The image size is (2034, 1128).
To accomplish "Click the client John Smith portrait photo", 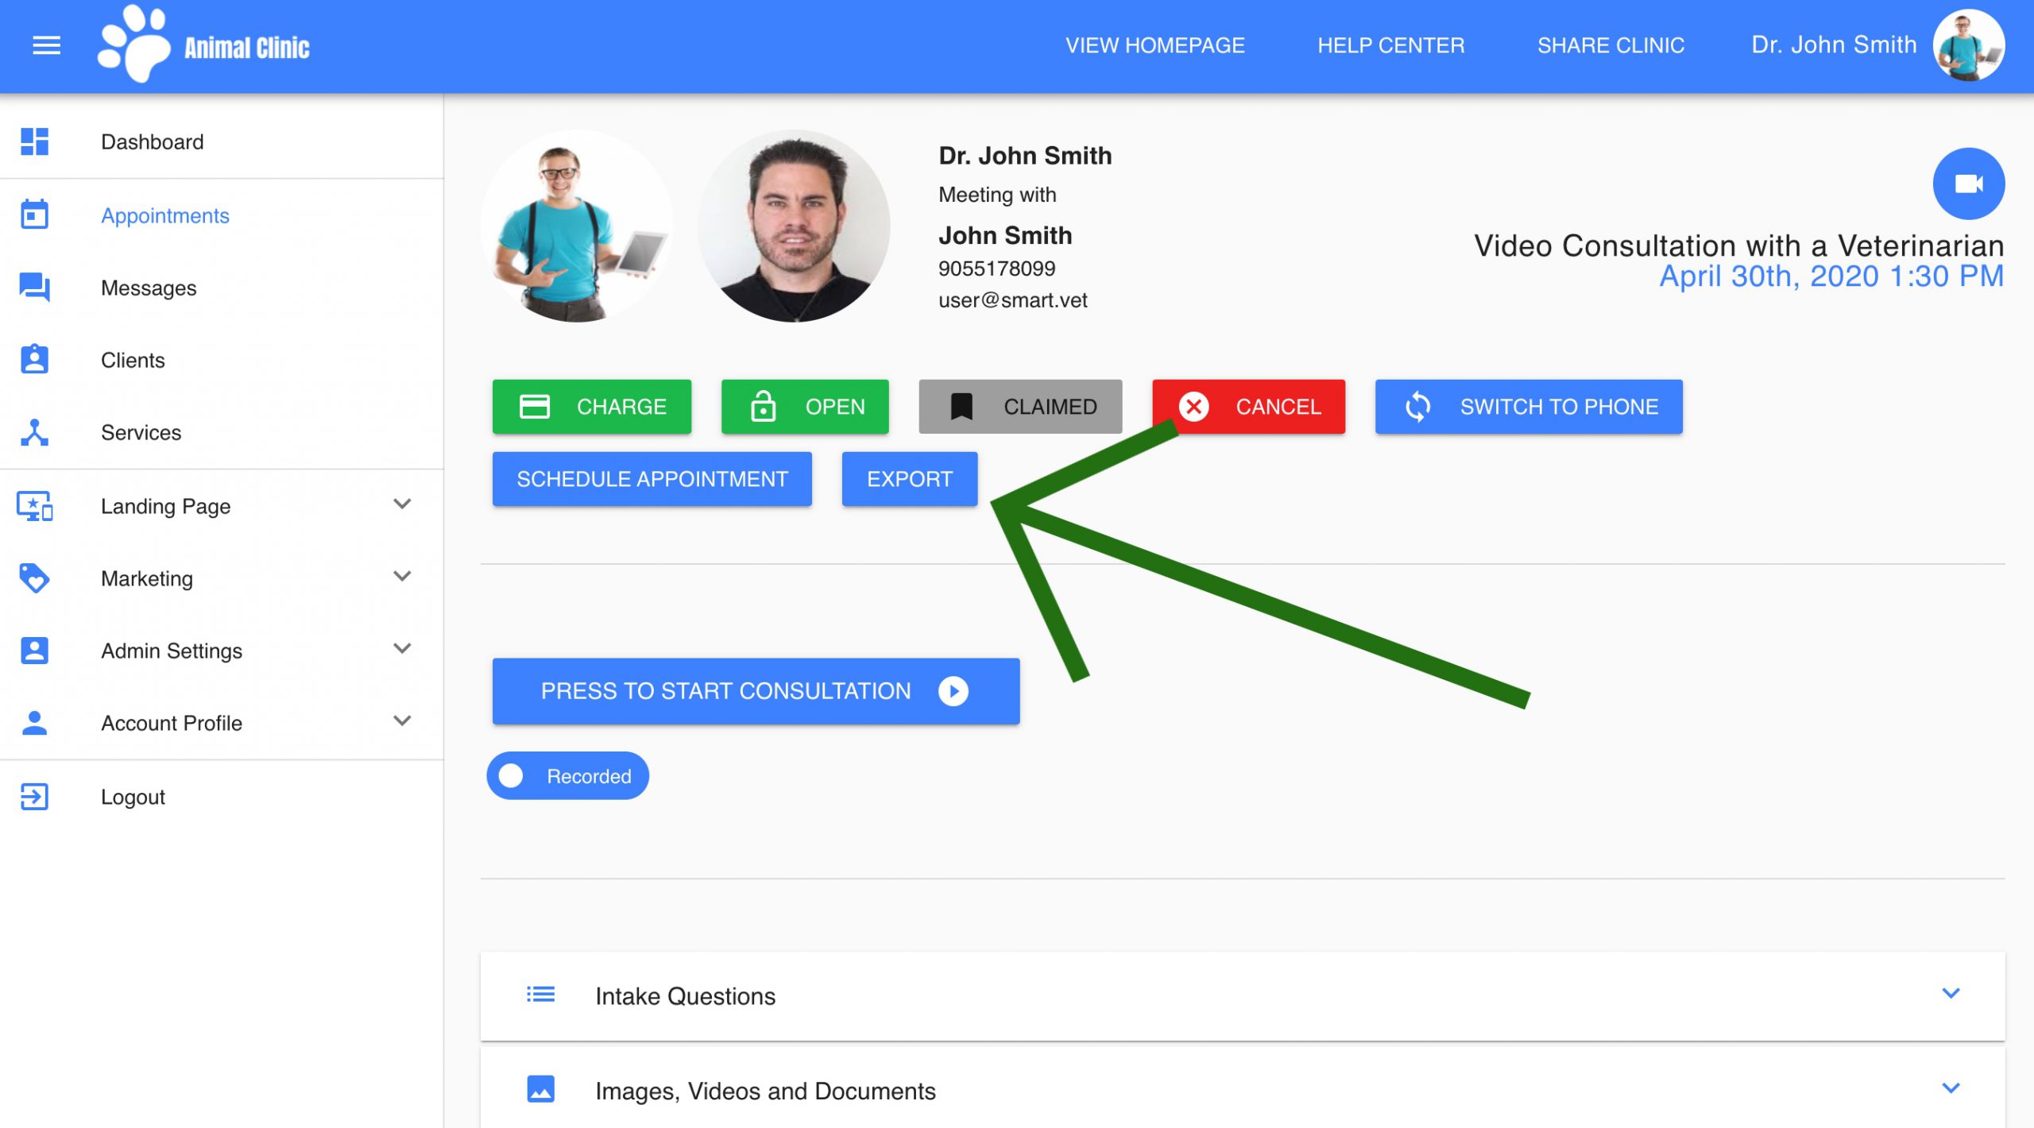I will click(794, 226).
